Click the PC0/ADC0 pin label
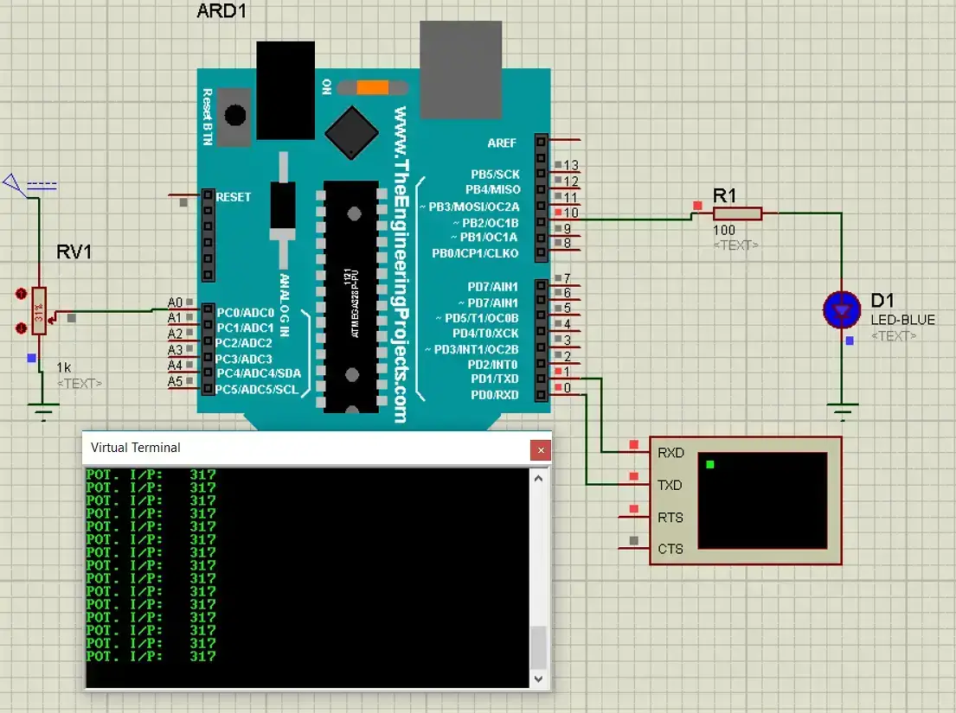Image resolution: width=956 pixels, height=713 pixels. tap(245, 313)
